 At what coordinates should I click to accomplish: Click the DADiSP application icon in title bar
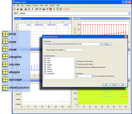tap(14, 2)
